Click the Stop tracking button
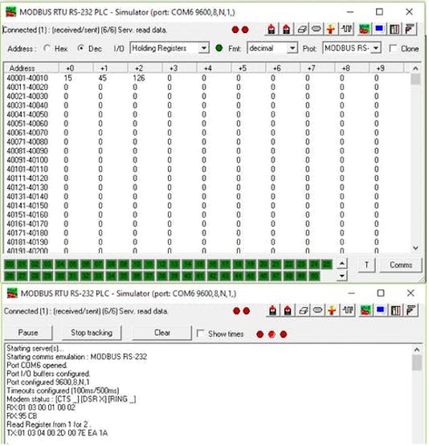Image resolution: width=429 pixels, height=446 pixels. (92, 333)
